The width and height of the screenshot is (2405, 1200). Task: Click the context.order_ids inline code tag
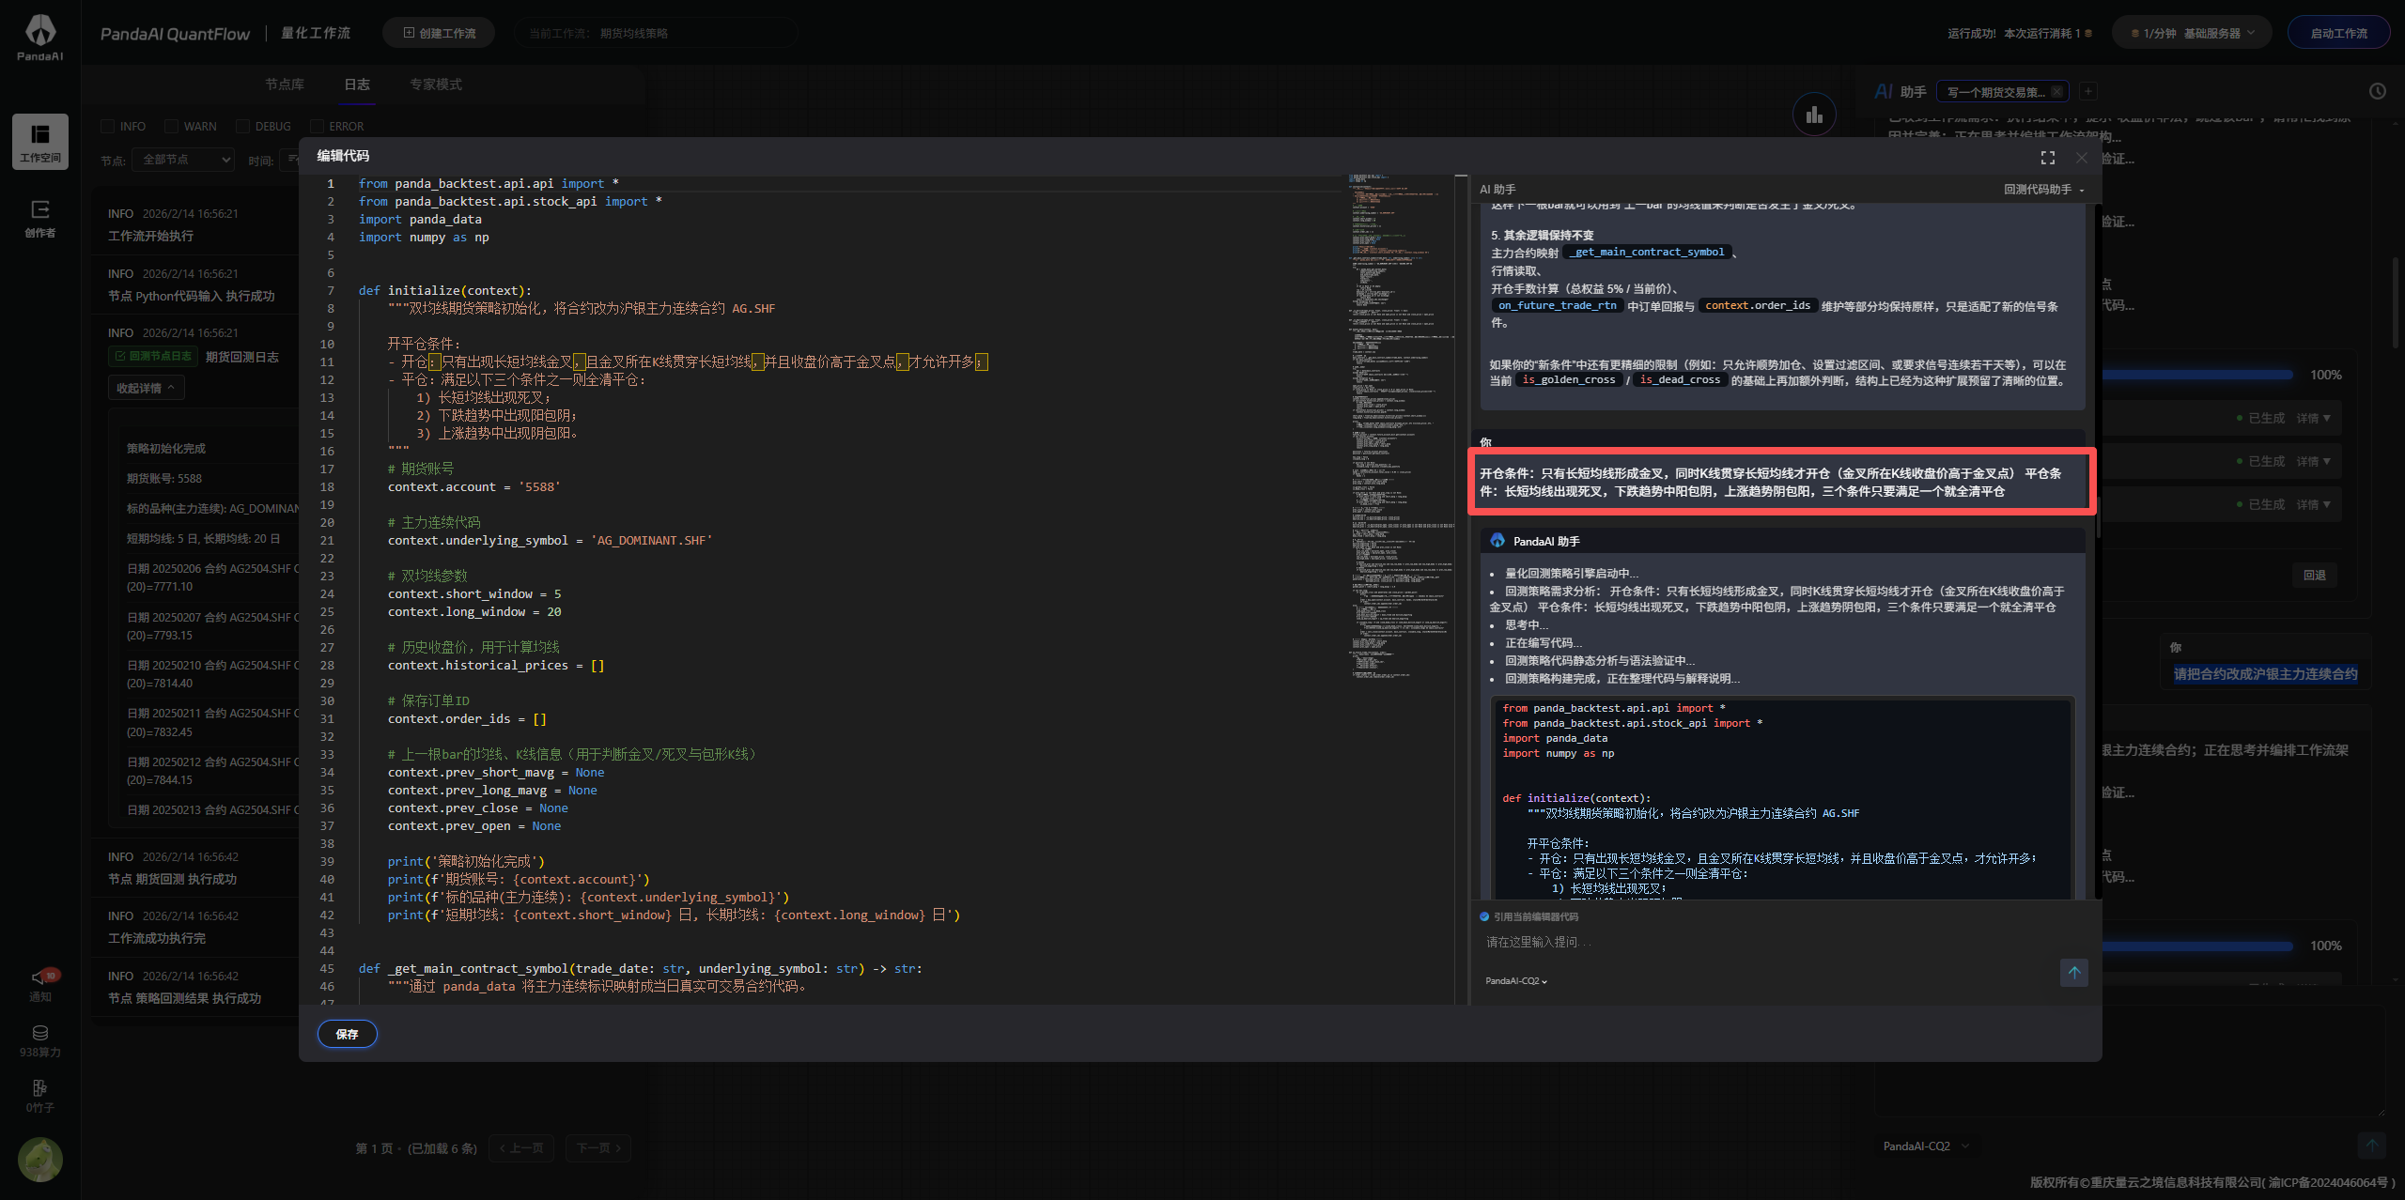(x=1757, y=306)
